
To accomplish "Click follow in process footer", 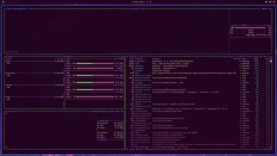I will [x=183, y=149].
